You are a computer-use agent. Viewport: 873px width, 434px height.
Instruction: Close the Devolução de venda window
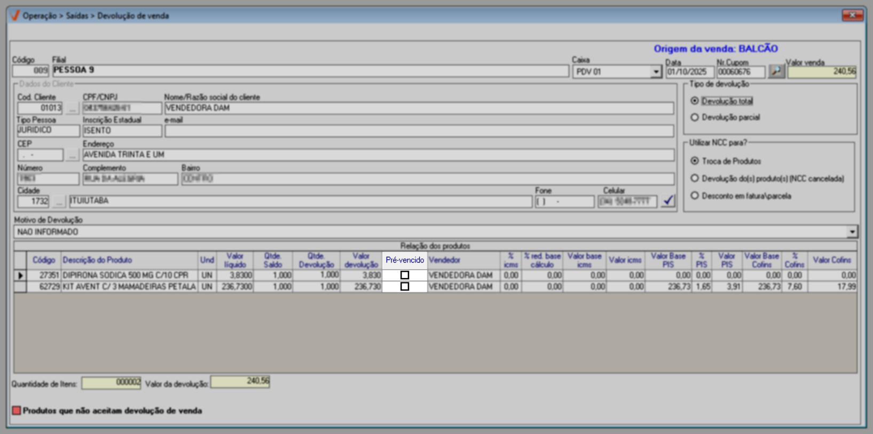(x=852, y=15)
